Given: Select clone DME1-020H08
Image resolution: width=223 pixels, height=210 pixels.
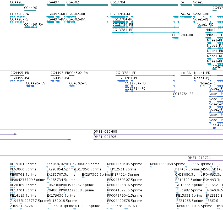Looking at the screenshot, I should 158,134.
